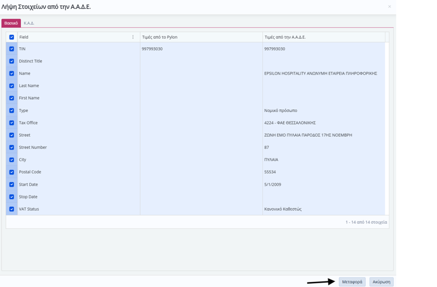The height and width of the screenshot is (287, 437).
Task: Deselect the Tax Office checkbox
Action: (x=12, y=123)
